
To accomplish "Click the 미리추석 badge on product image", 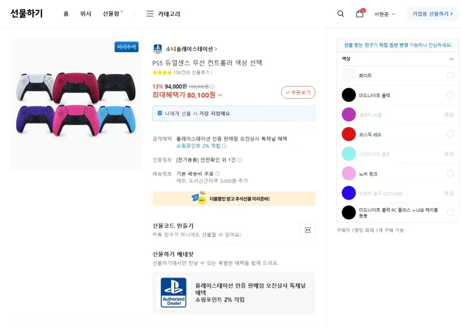I will tap(127, 47).
